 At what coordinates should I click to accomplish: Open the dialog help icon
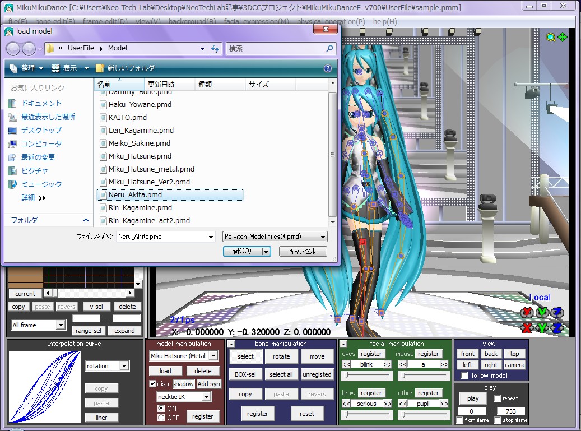tap(328, 68)
